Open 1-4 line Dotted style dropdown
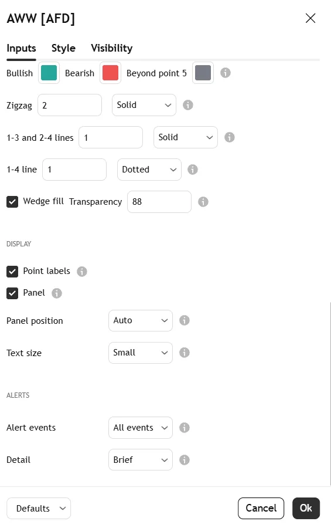This screenshot has height=528, width=331. point(149,170)
